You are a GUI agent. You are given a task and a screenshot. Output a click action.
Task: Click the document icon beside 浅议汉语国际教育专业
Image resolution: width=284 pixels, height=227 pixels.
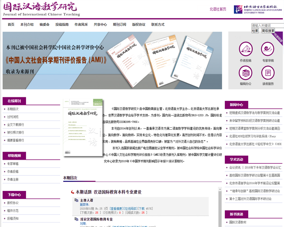pyautogui.click(x=76, y=219)
